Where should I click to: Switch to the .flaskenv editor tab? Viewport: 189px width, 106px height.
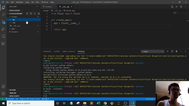(49, 7)
